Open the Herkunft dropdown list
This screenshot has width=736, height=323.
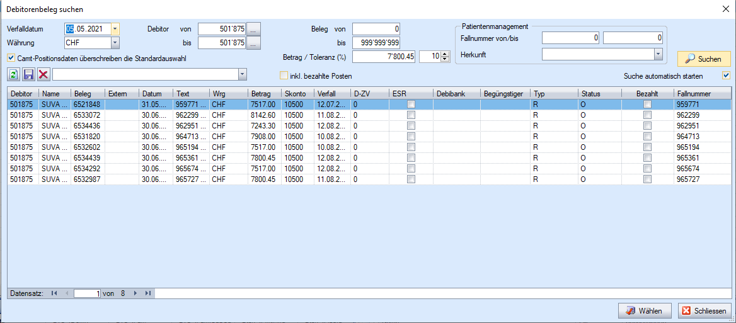[x=658, y=55]
